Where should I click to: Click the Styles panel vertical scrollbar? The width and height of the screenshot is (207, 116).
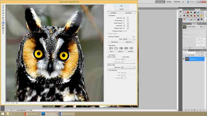205,16
